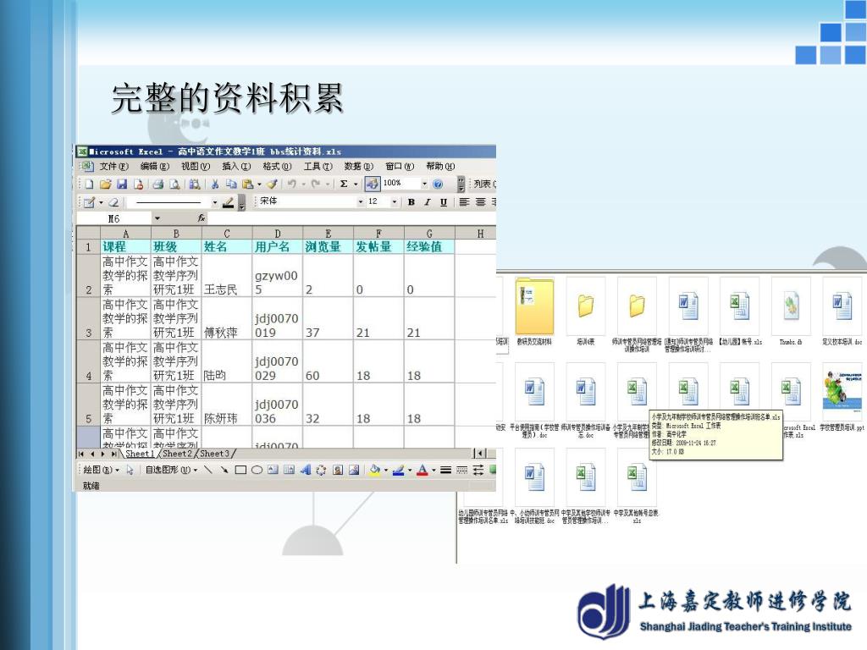This screenshot has width=867, height=650.
Task: Open the 工具 Tools menu
Action: point(318,167)
